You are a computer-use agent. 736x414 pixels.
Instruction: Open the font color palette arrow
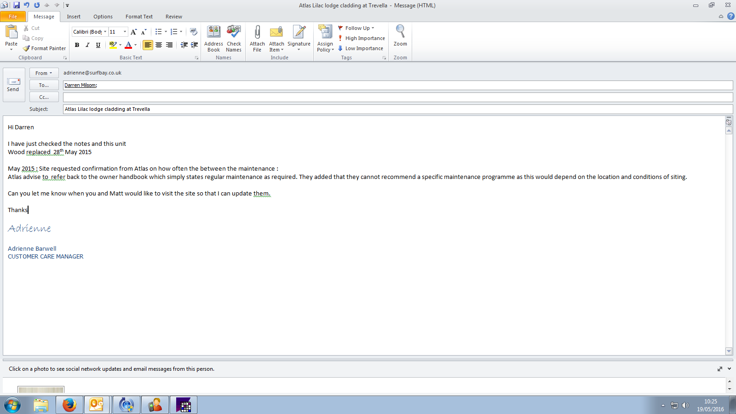(x=135, y=45)
